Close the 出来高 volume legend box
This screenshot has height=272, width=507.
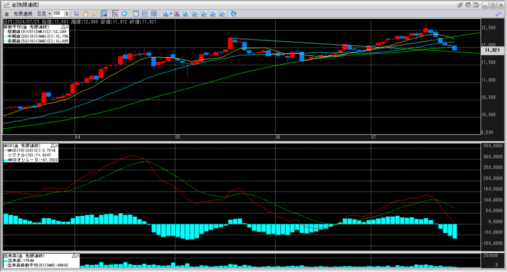tap(78, 256)
